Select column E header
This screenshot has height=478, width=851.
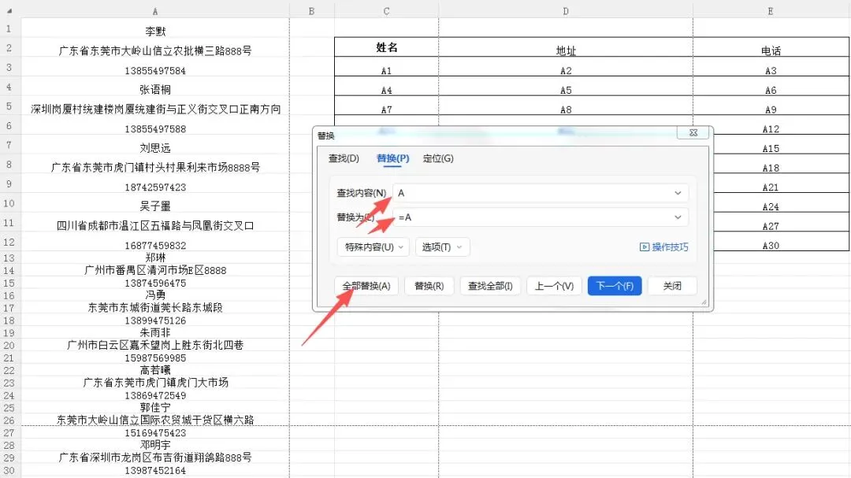771,11
